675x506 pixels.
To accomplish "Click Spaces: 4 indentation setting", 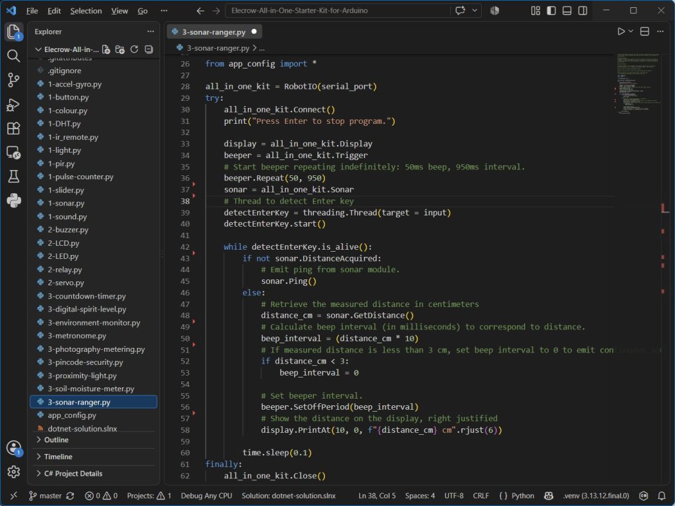I will coord(420,495).
